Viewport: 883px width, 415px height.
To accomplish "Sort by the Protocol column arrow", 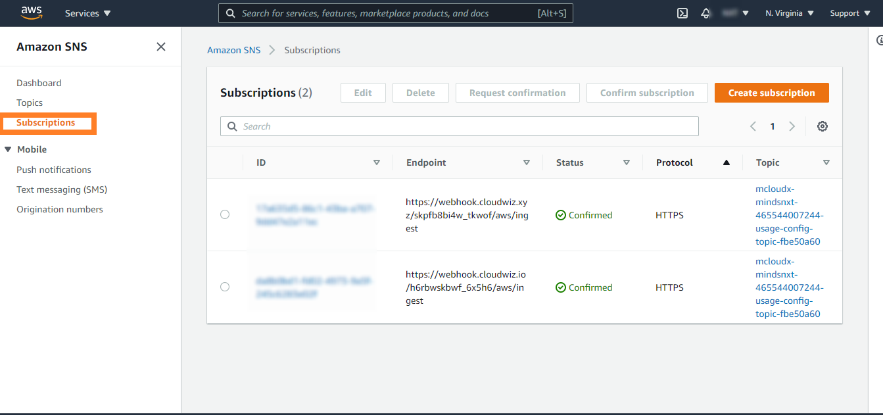I will pos(727,162).
